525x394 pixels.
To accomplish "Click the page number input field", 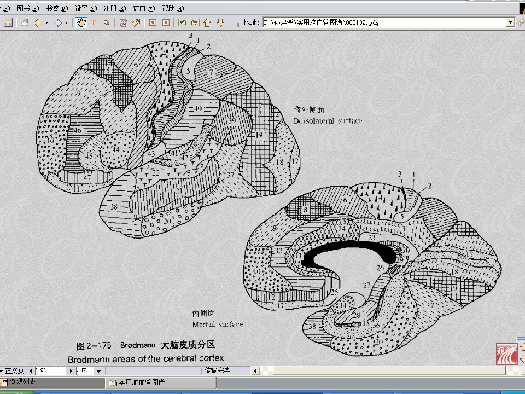I will coord(50,370).
